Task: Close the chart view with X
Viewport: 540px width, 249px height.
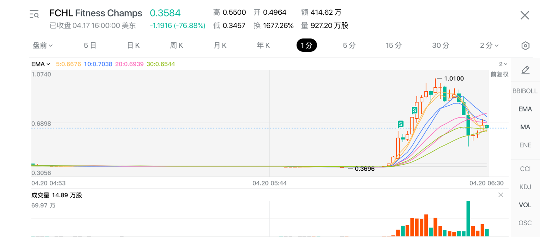Action: click(525, 15)
